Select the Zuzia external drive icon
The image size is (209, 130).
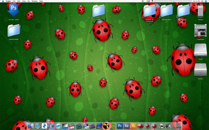200,50
